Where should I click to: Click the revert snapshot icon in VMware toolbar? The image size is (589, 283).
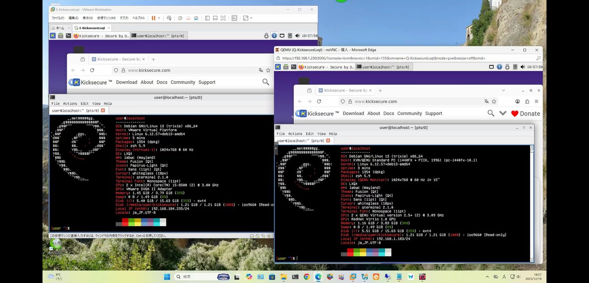tap(188, 18)
